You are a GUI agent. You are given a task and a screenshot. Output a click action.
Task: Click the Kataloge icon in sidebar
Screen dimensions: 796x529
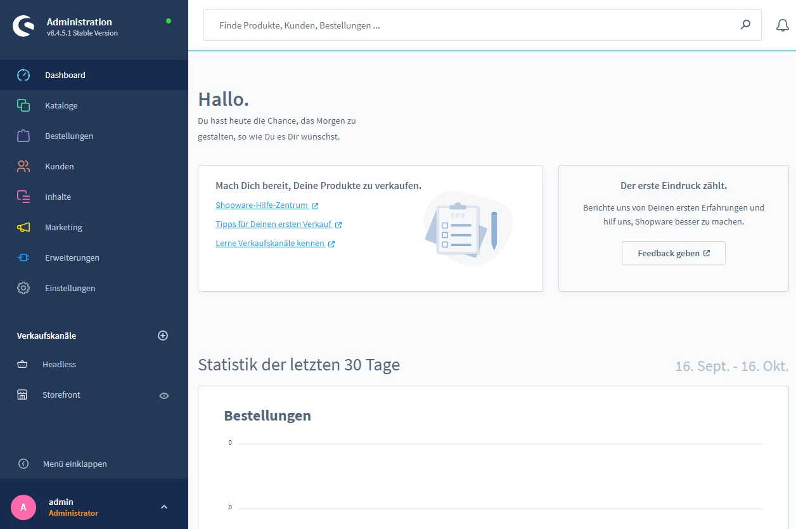click(x=23, y=105)
